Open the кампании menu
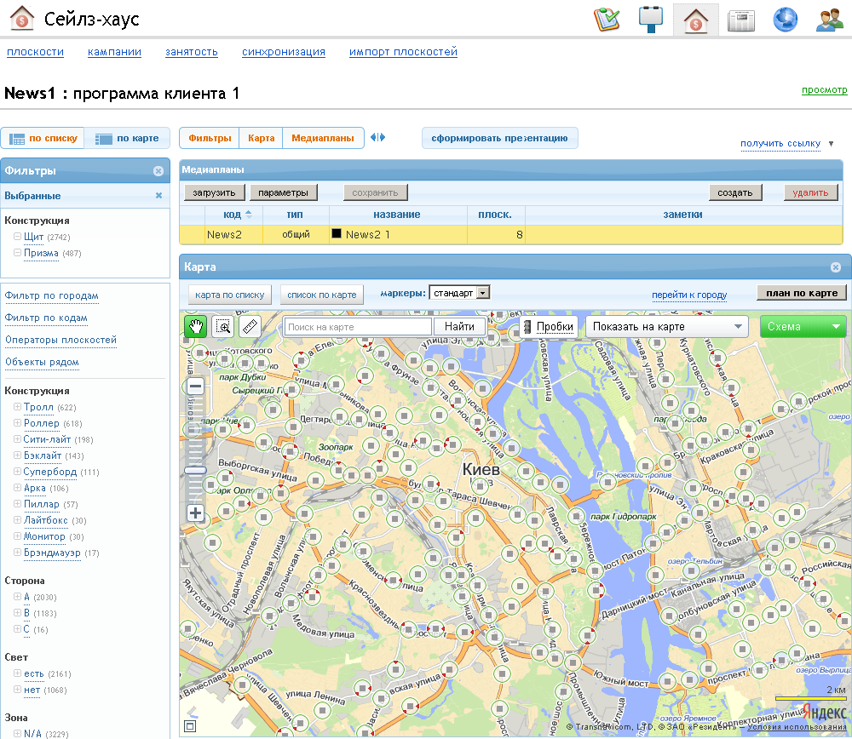Image resolution: width=852 pixels, height=739 pixels. (x=115, y=52)
